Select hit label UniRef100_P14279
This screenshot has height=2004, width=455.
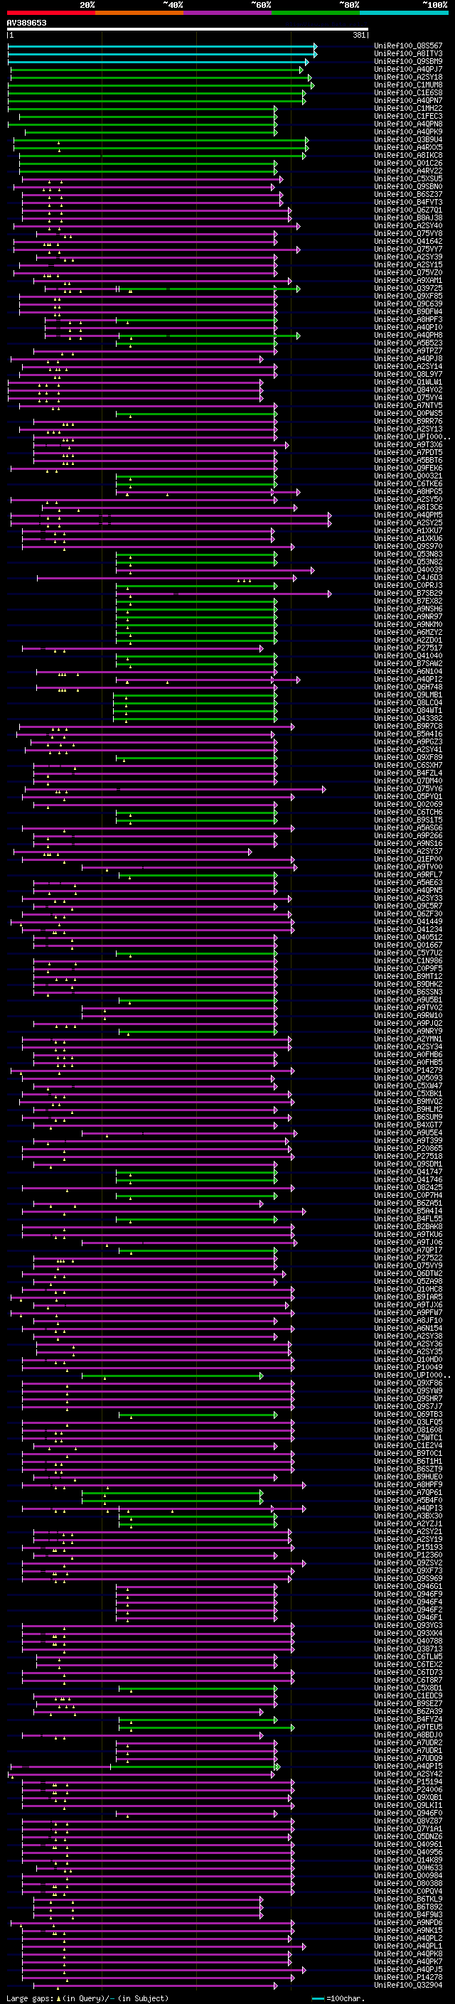coord(407,1071)
